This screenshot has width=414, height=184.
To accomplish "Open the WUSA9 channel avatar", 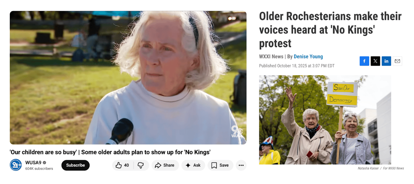I will coord(16,165).
